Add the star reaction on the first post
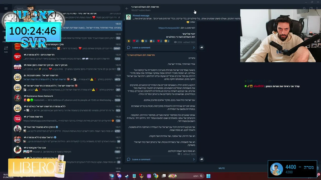Screen dimensions: 321x180 pyautogui.click(x=129, y=41)
